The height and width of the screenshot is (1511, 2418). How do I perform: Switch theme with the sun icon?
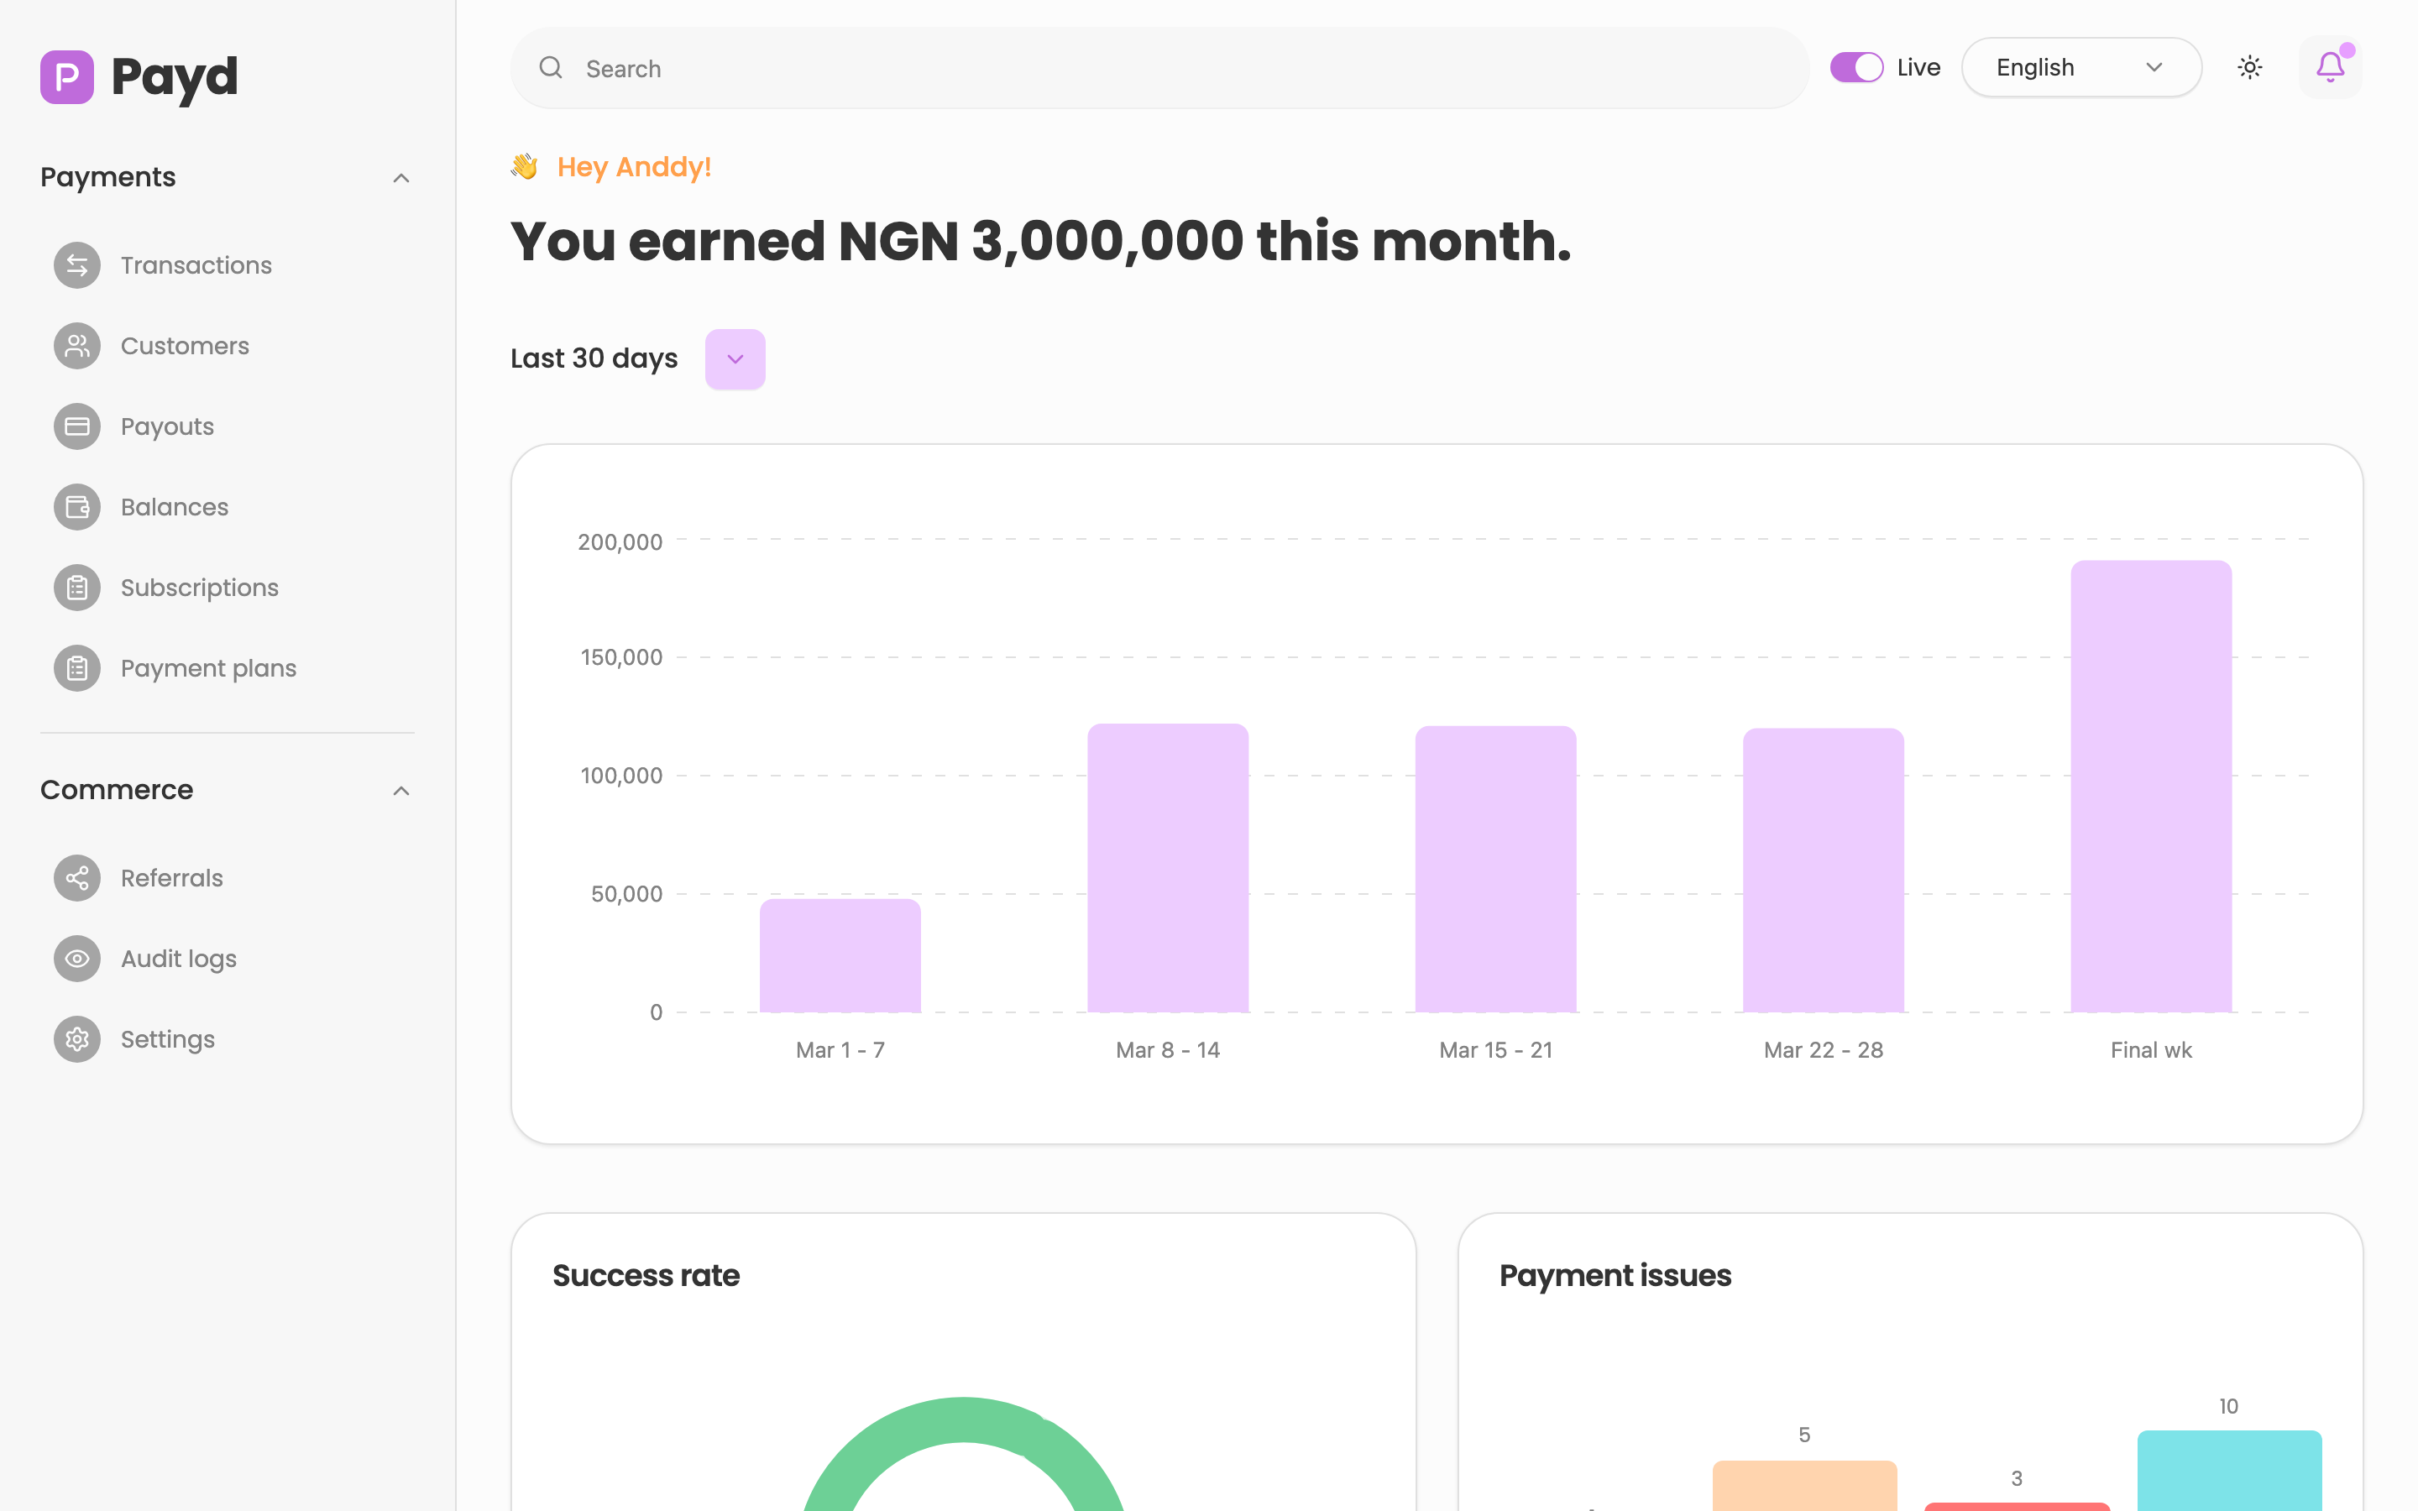click(2249, 67)
